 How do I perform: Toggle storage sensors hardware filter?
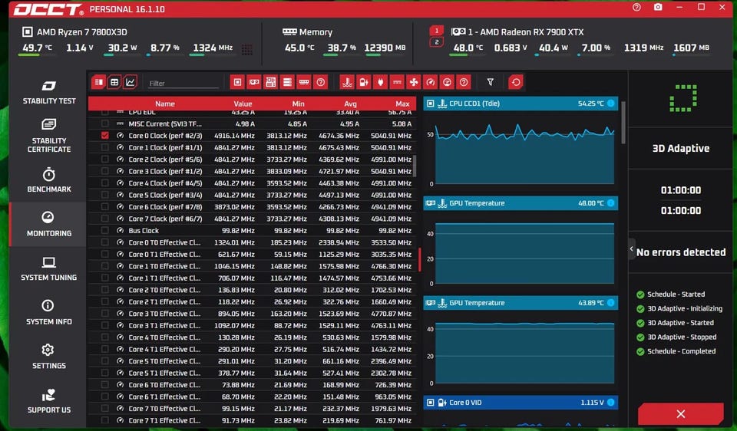(287, 82)
